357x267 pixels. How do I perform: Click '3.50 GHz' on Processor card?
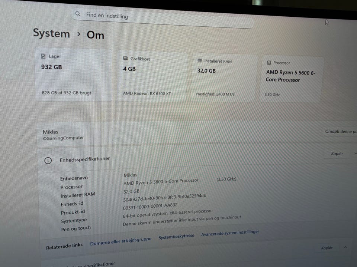point(272,95)
